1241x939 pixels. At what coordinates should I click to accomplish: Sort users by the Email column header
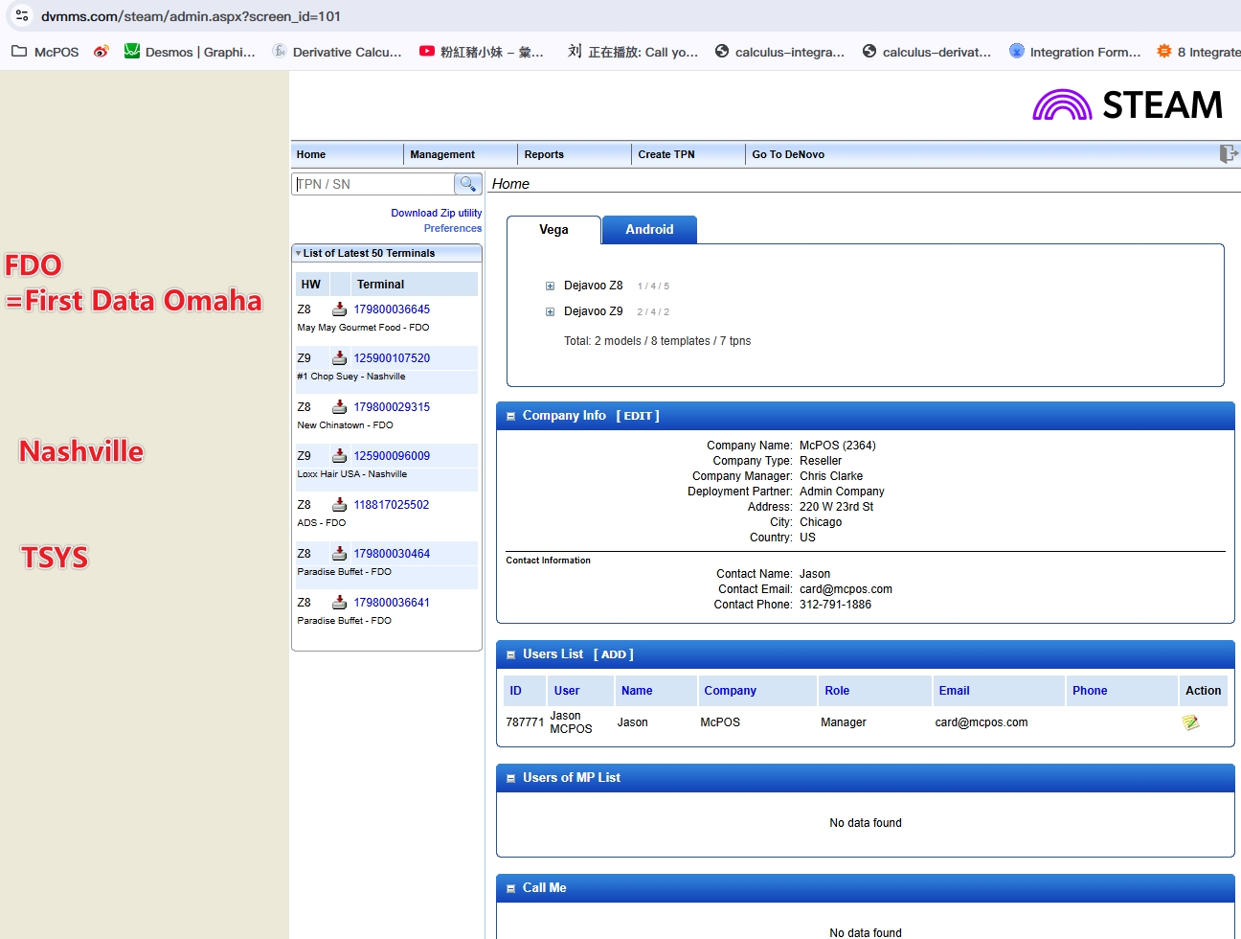(954, 691)
